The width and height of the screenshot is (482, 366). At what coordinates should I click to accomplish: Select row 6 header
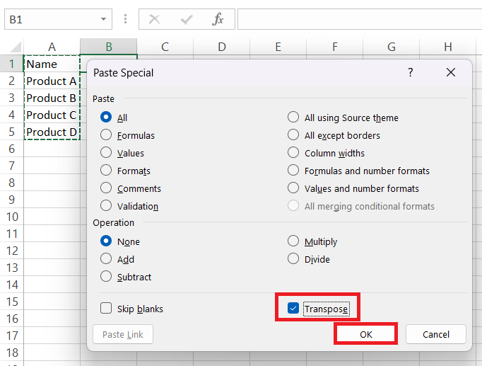[12, 149]
